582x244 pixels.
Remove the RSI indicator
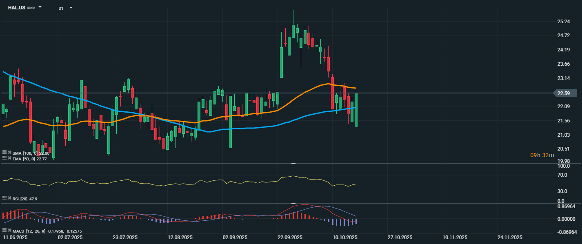10,198
